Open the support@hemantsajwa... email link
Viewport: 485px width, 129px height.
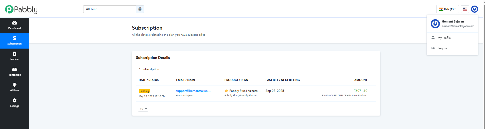click(x=193, y=91)
